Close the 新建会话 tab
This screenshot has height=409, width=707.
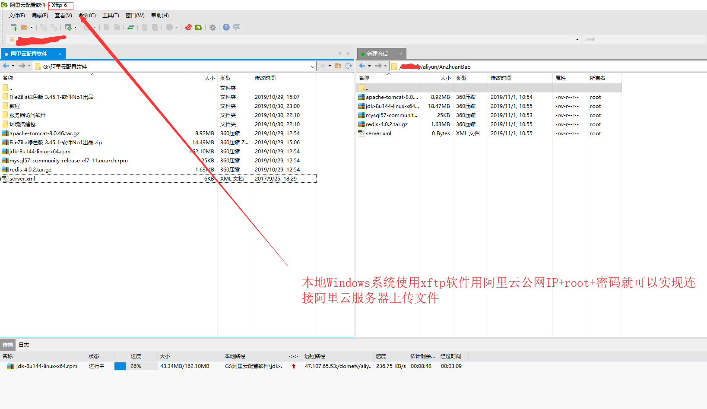click(x=400, y=54)
